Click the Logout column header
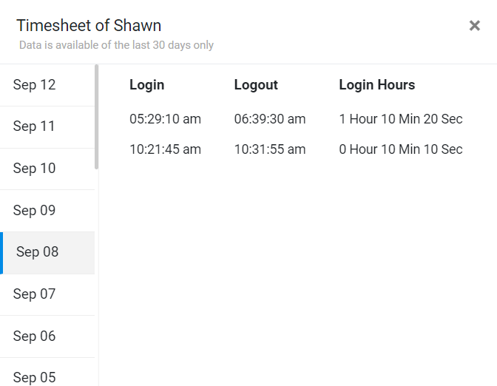Screen dimensions: 497x386 pos(256,85)
